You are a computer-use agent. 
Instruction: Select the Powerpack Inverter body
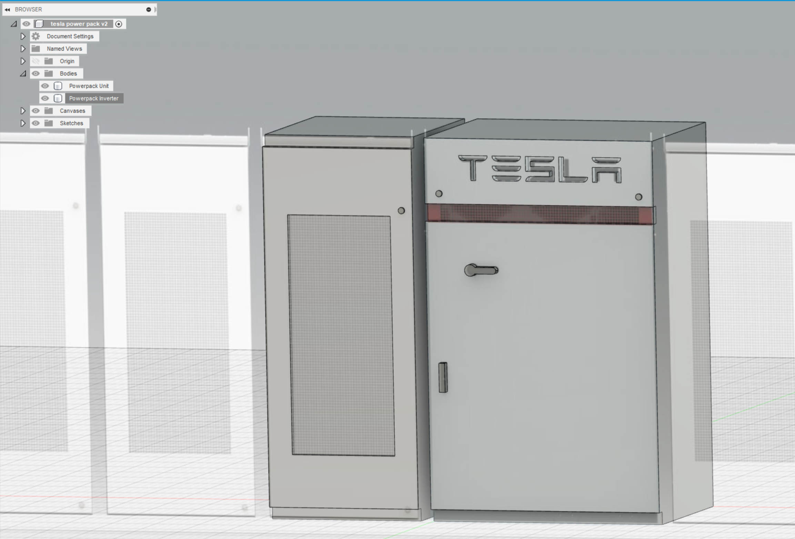(x=94, y=98)
